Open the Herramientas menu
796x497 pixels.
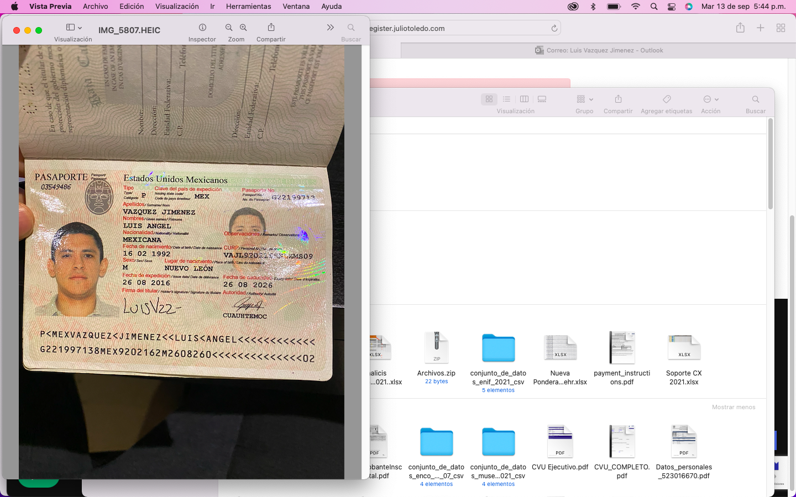click(248, 7)
